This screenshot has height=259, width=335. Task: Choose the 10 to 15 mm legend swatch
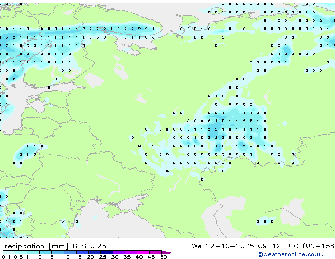[70, 252]
